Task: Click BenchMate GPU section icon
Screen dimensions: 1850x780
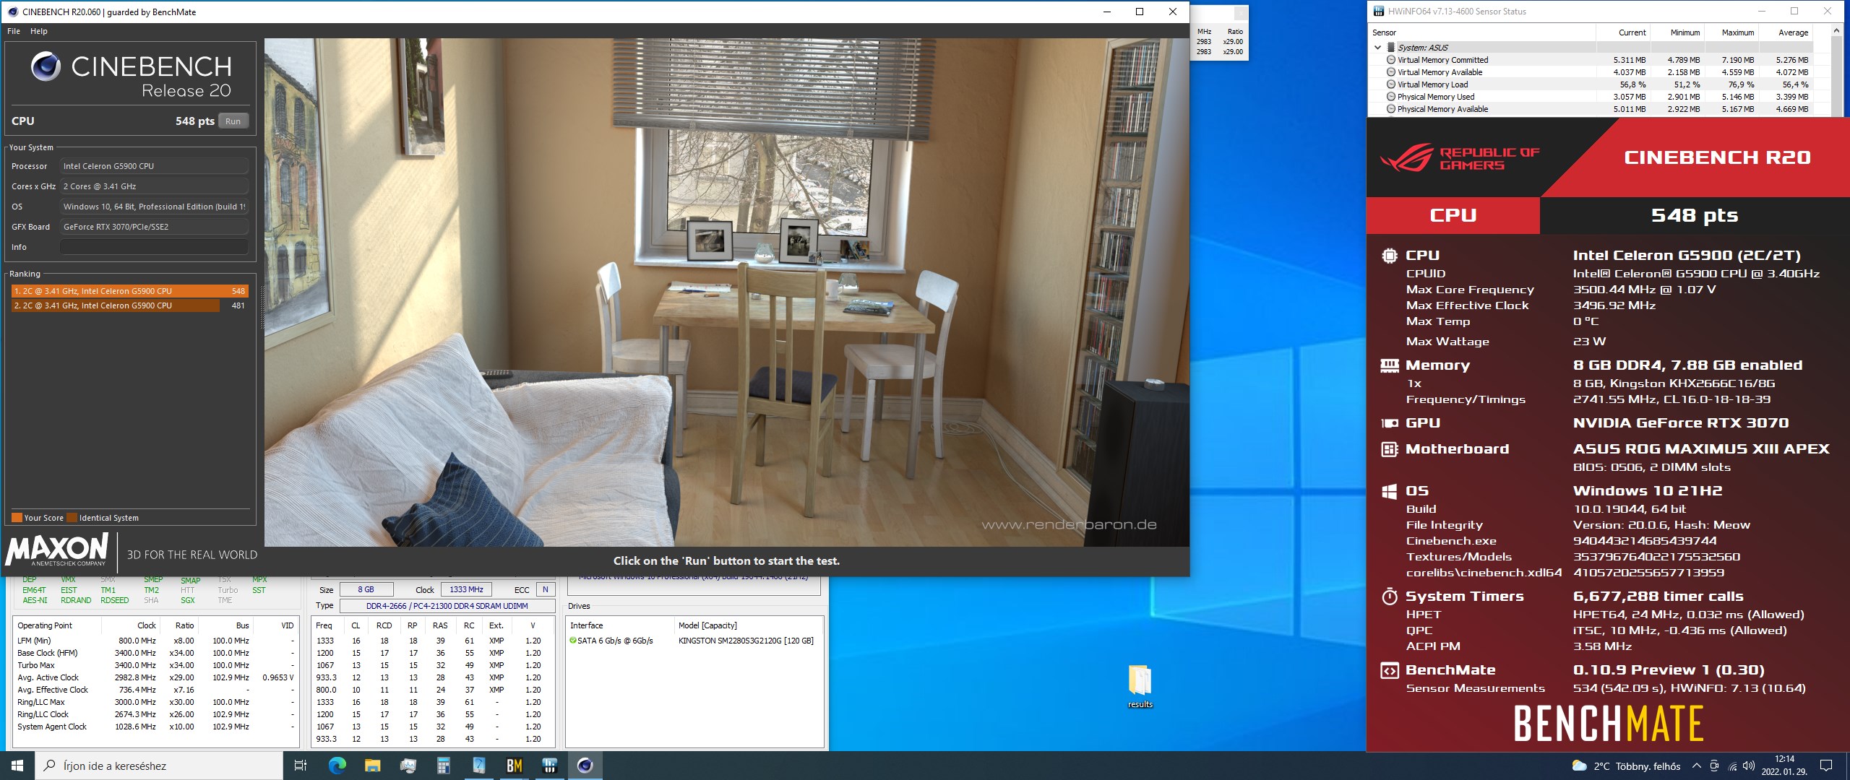Action: click(1389, 423)
